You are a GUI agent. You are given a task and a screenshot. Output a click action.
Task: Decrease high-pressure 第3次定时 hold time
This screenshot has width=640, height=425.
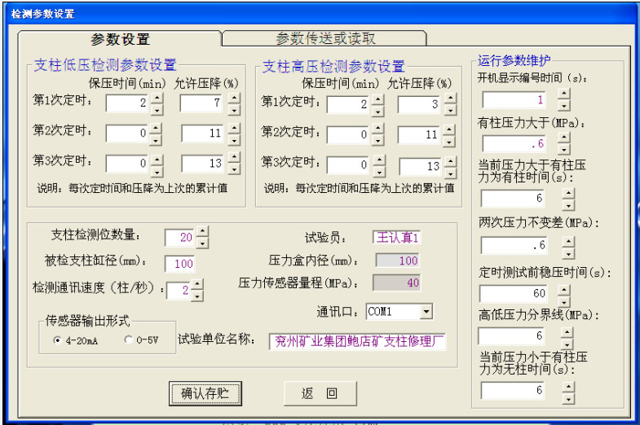380,171
